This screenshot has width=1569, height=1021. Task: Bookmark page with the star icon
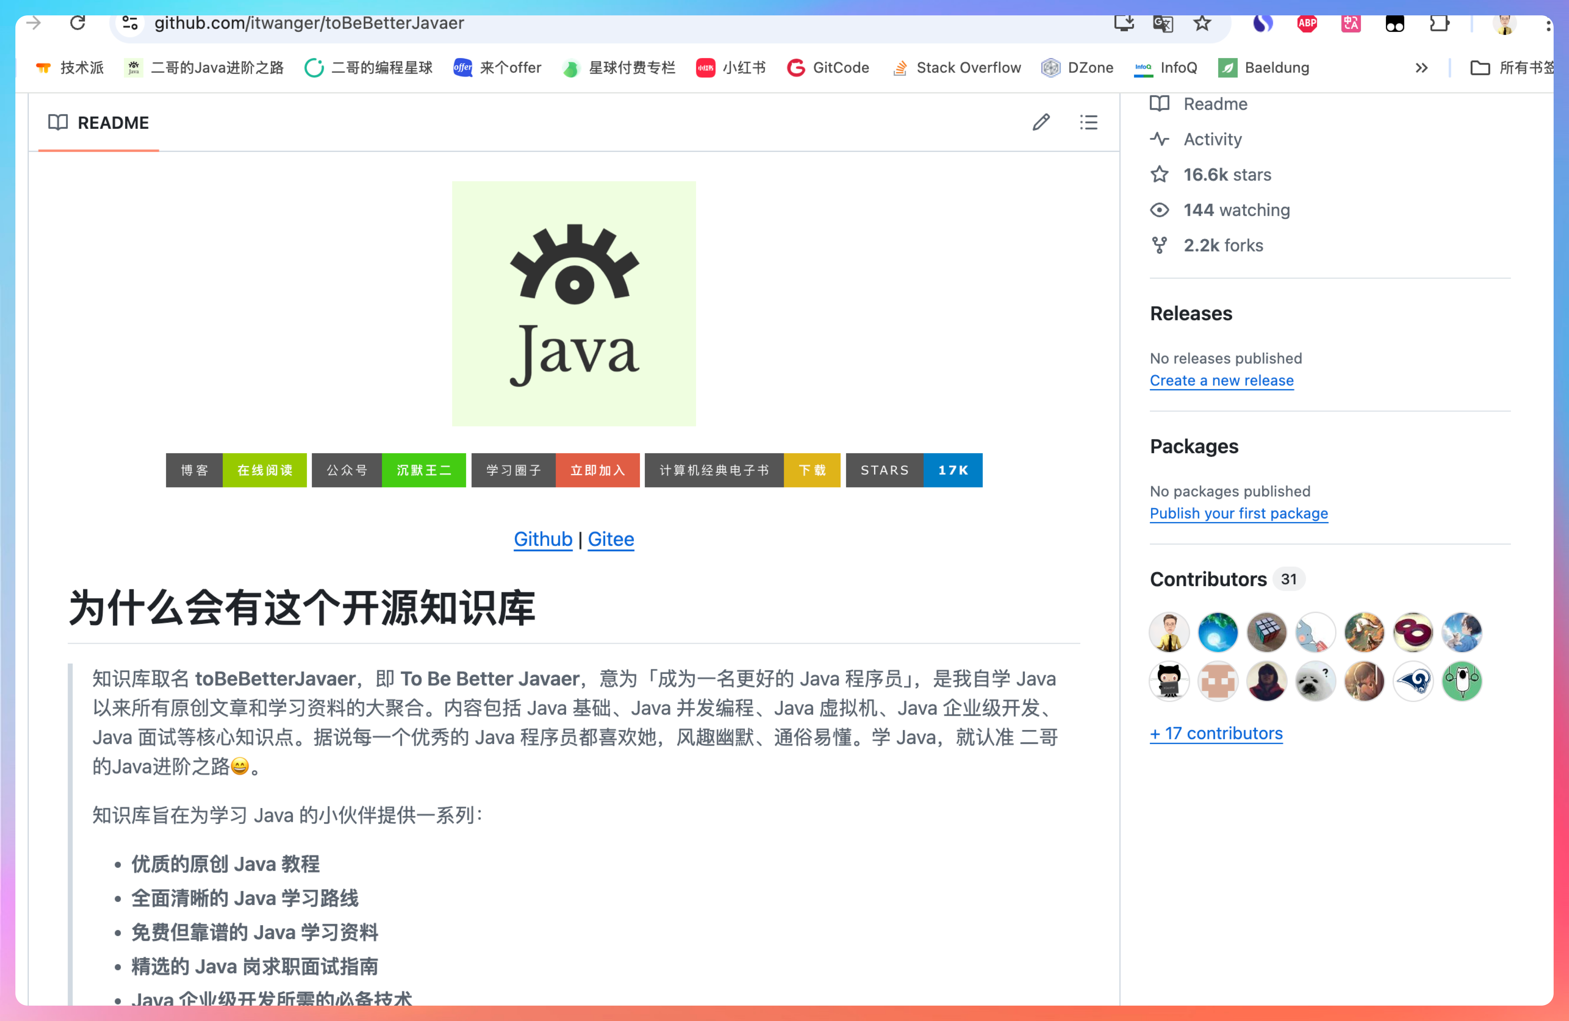[x=1203, y=23]
